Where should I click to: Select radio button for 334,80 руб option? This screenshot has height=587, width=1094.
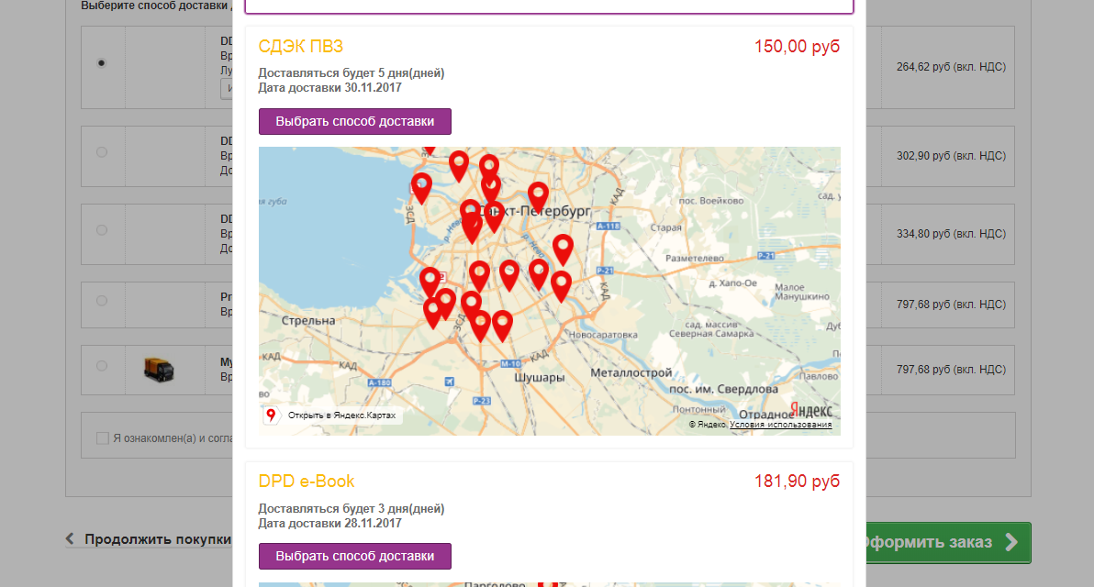pyautogui.click(x=101, y=230)
